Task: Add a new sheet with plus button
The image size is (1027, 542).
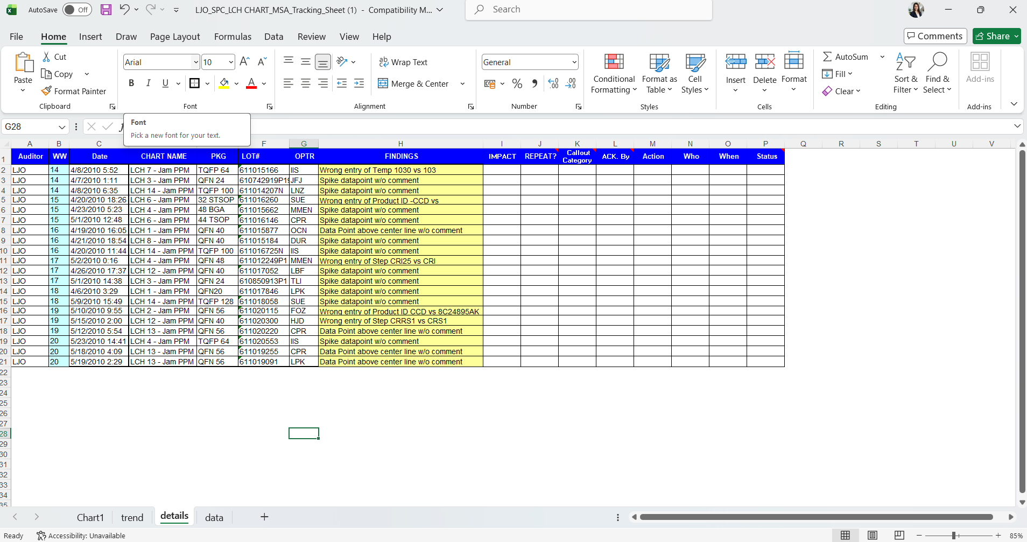Action: coord(264,517)
